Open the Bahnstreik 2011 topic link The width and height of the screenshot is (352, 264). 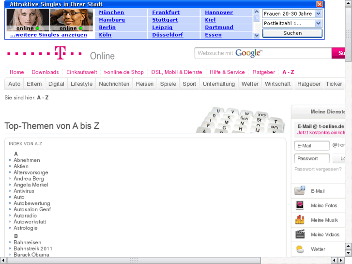pyautogui.click(x=33, y=248)
